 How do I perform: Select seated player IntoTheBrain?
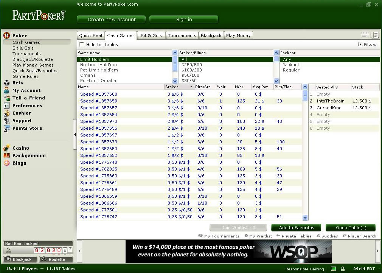tap(344, 101)
